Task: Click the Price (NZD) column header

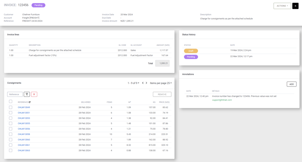Action: tap(164, 102)
